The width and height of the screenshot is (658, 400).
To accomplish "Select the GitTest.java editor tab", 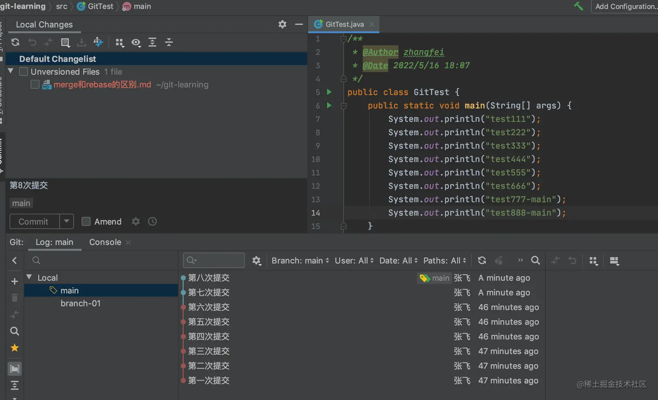I will pyautogui.click(x=344, y=24).
